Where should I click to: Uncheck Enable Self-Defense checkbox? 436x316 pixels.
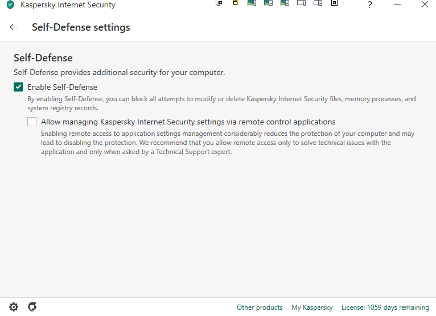point(18,87)
